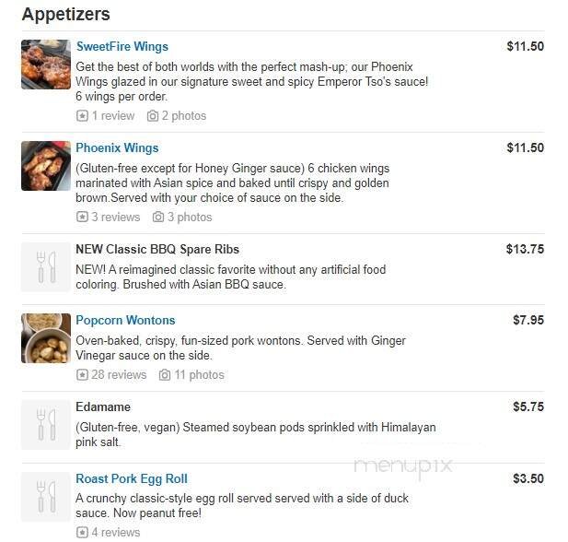The width and height of the screenshot is (568, 542).
Task: Open the Phoenix Wings item link
Action: coord(117,148)
